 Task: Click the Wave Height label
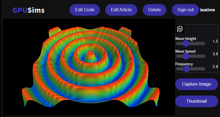tap(186, 39)
